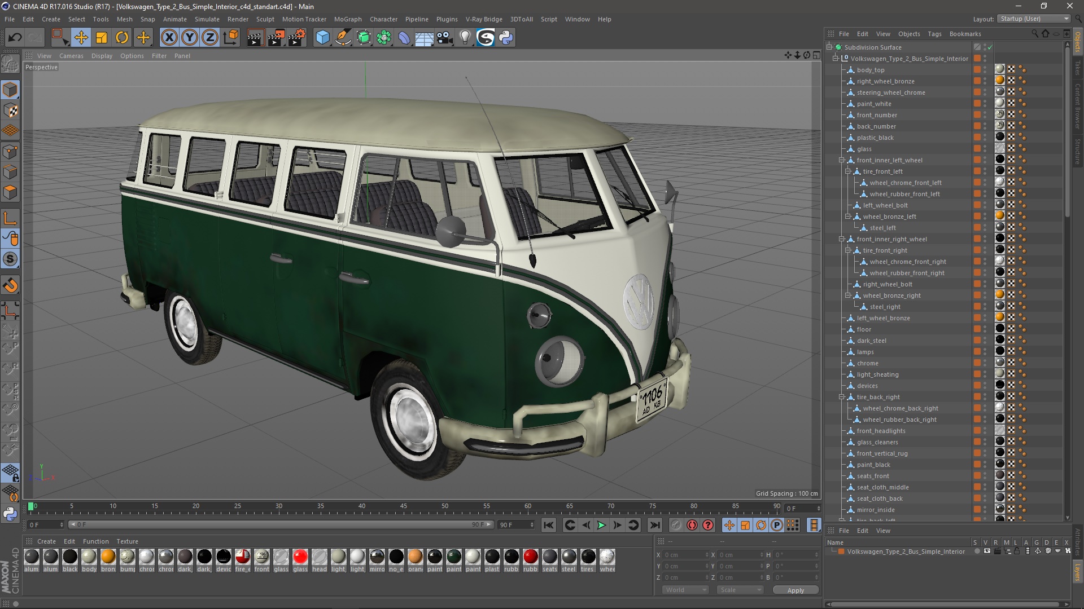Toggle Z axis lock icon

(x=210, y=38)
